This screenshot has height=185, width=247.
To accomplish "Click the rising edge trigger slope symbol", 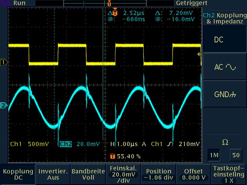I will click(170, 144).
